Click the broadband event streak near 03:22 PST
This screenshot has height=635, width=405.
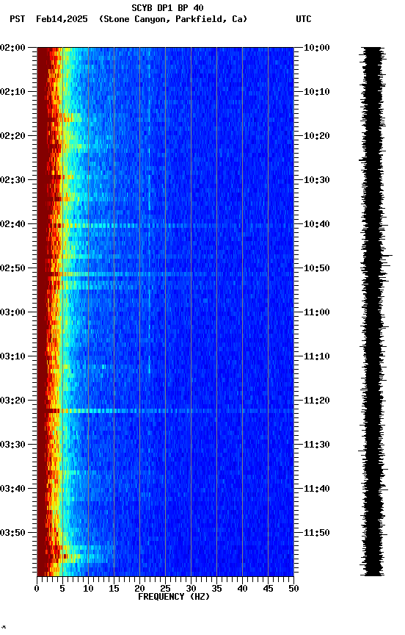coord(165,411)
